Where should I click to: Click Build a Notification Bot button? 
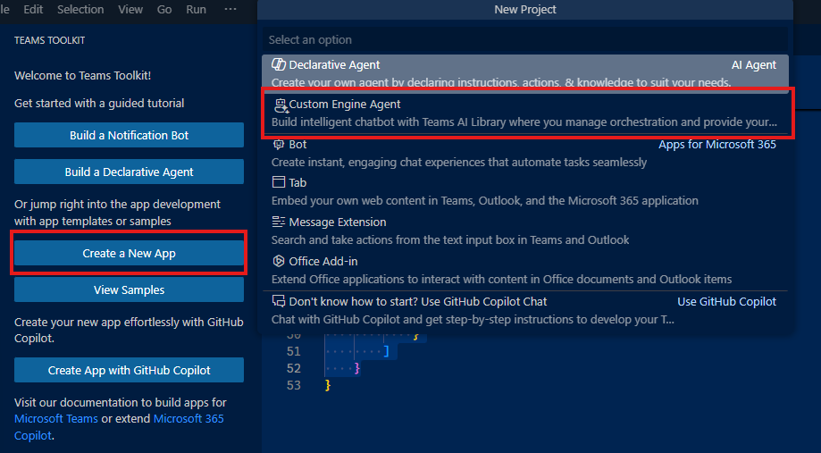tap(129, 135)
